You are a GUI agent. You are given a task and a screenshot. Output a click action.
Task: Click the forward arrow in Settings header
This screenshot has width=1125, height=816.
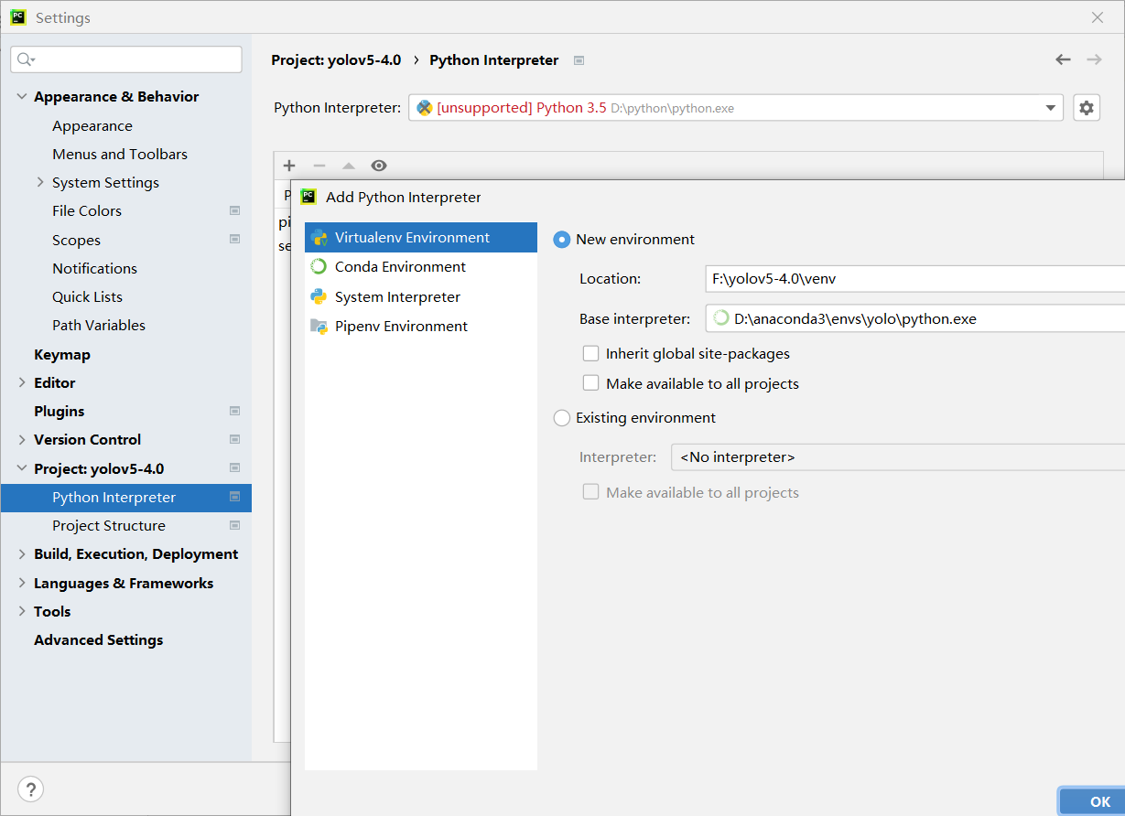[1094, 59]
